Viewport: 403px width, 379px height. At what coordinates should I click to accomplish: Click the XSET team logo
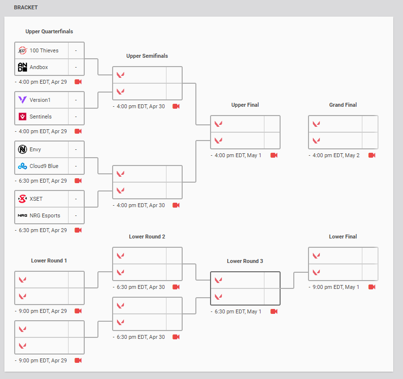23,199
